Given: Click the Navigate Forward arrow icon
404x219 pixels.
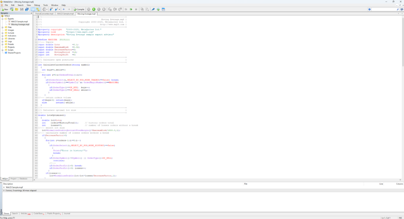Looking at the screenshot, I should [69, 9].
